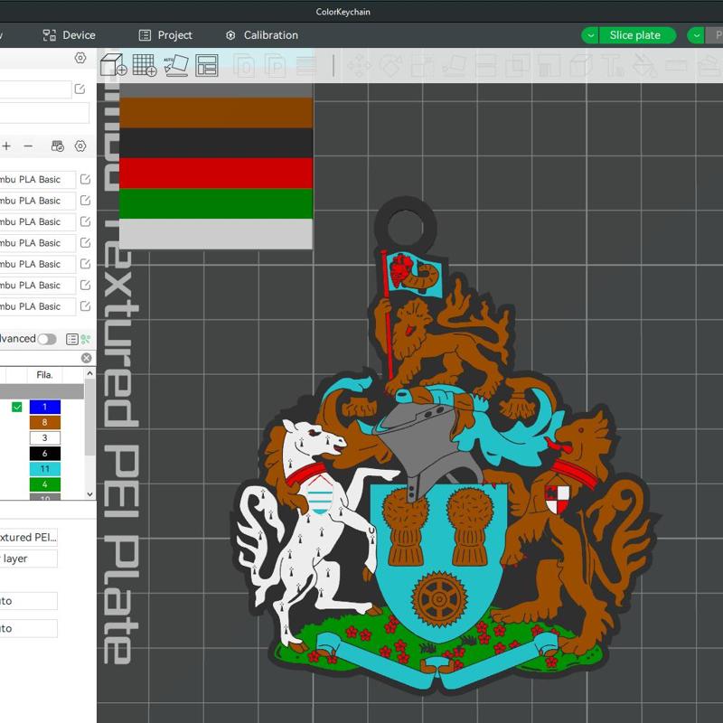
Task: Click the Add object cube icon
Action: [x=114, y=65]
